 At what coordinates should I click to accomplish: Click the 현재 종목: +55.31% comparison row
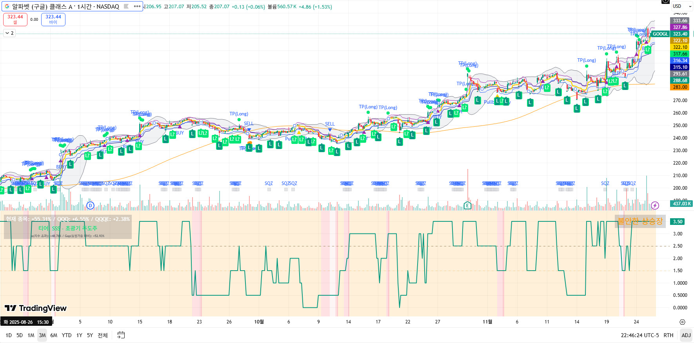pos(68,219)
